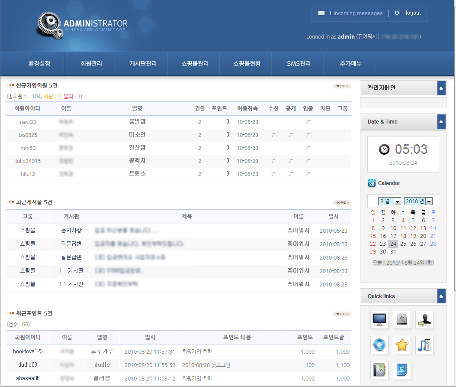Open the blueprint quick link icon
Screen dimensions: 456x387
coord(402,370)
